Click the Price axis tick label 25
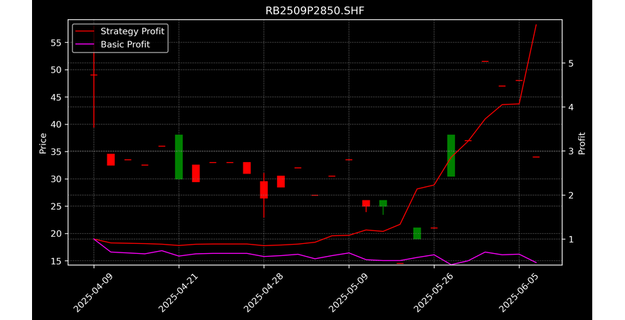625x320 pixels. (56, 206)
